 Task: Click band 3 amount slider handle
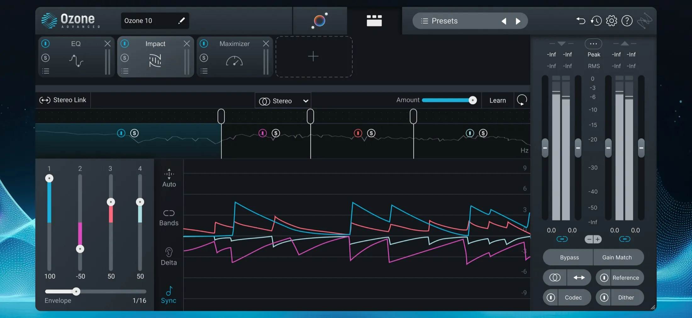coord(111,202)
